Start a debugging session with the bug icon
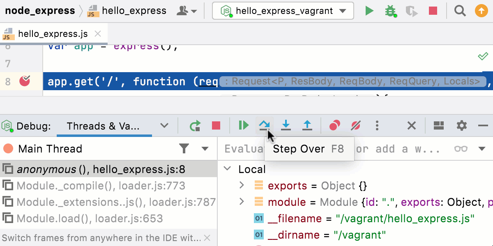 390,10
